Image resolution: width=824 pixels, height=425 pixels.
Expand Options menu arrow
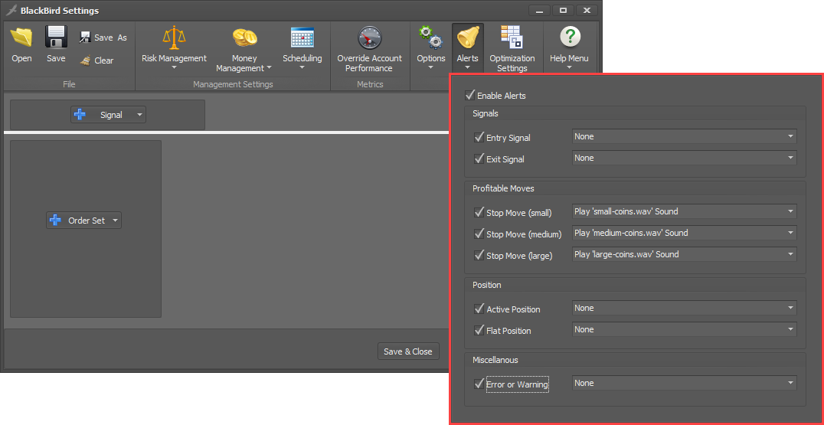431,67
